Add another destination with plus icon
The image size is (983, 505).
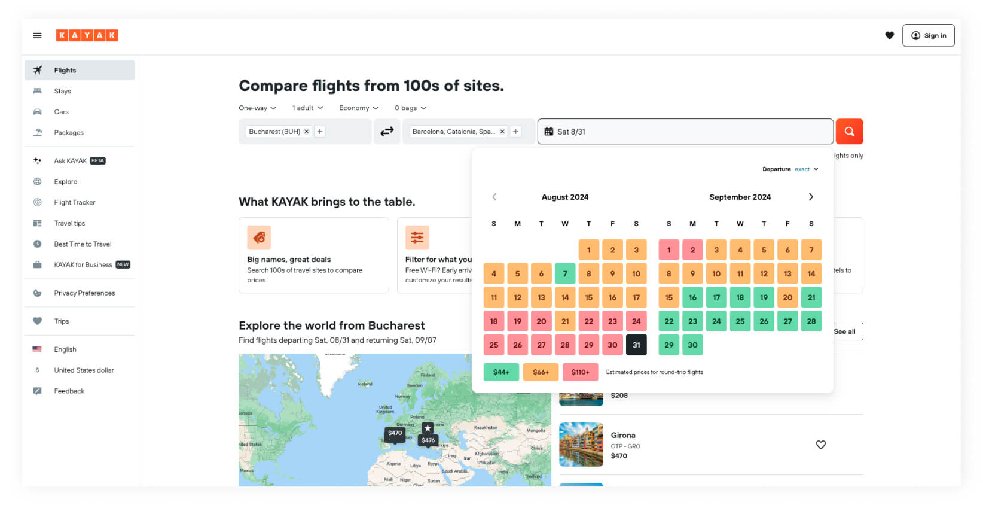tap(515, 132)
